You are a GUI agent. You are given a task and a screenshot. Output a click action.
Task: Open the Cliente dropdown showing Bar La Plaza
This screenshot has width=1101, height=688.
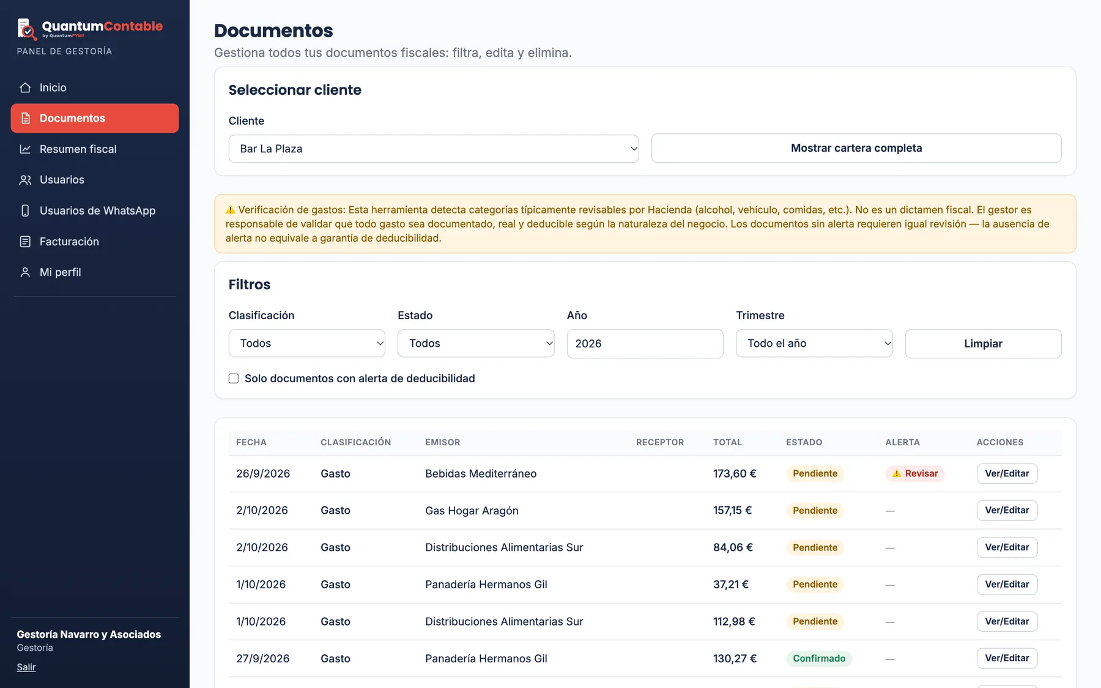(434, 149)
